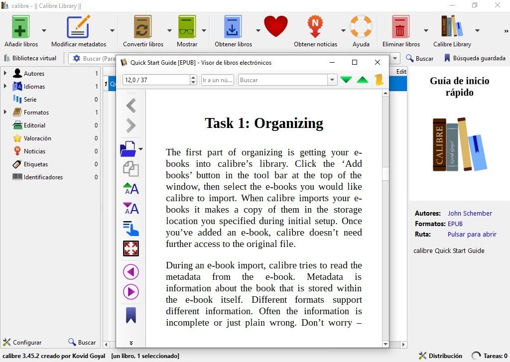Viewport: 510px width, 362px height.
Task: Select the Valoración category
Action: pos(50,138)
